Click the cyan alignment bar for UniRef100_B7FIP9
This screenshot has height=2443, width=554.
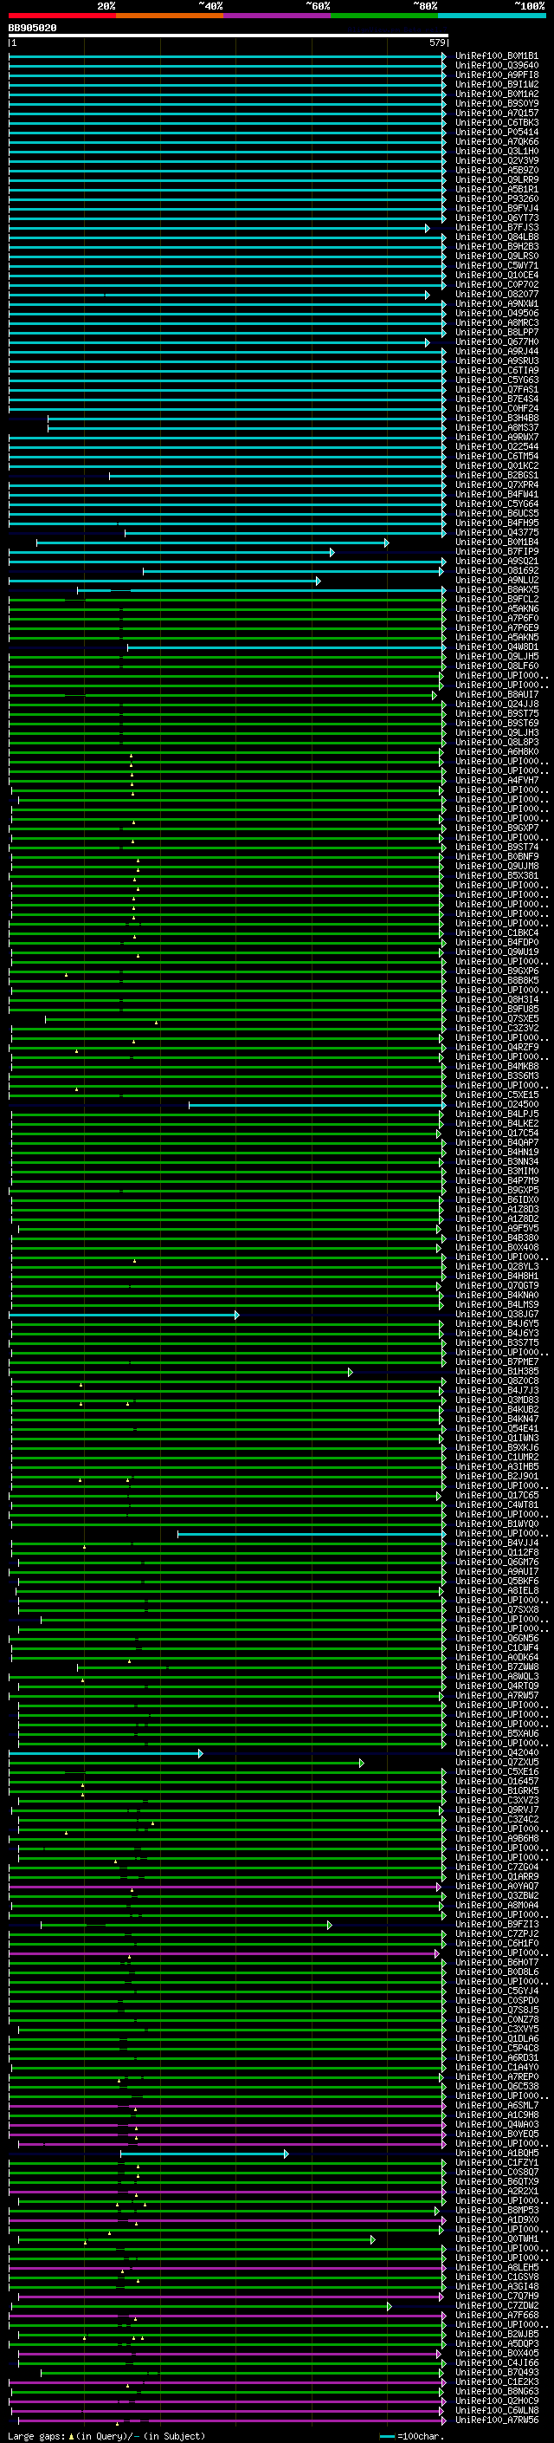click(171, 552)
